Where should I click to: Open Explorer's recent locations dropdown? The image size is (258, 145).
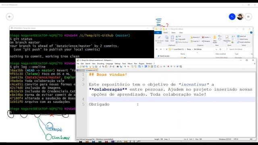click(x=164, y=49)
